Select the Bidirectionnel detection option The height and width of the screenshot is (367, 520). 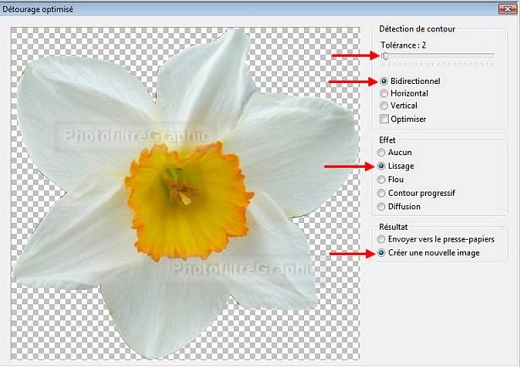tap(384, 81)
